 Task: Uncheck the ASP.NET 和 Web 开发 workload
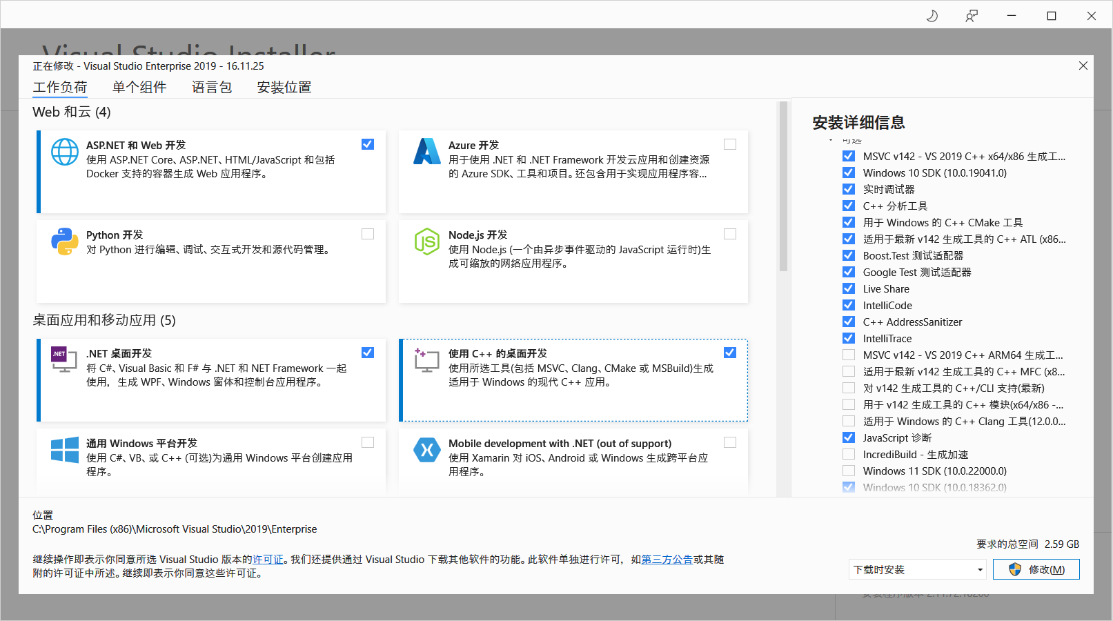[x=368, y=144]
